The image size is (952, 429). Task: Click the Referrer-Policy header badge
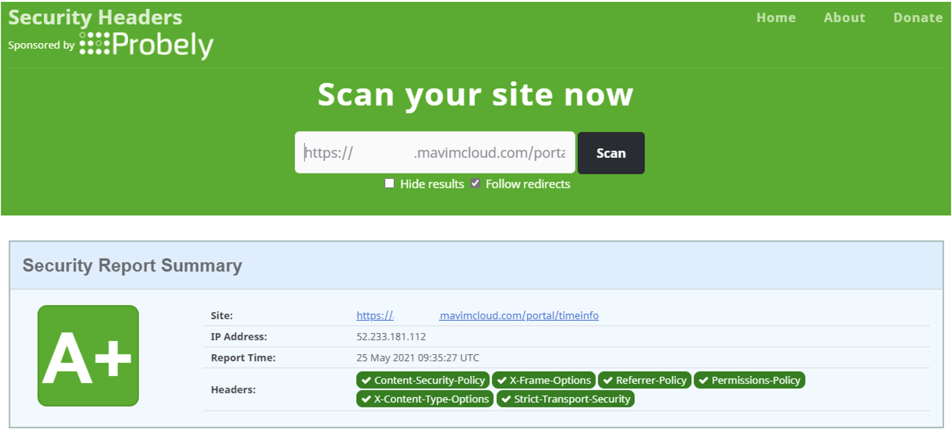(645, 380)
